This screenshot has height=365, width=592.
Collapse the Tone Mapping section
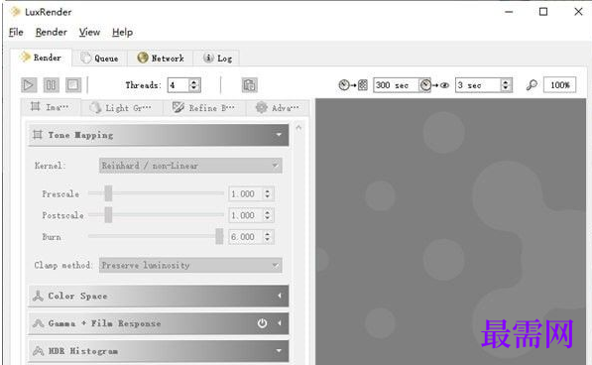[279, 135]
